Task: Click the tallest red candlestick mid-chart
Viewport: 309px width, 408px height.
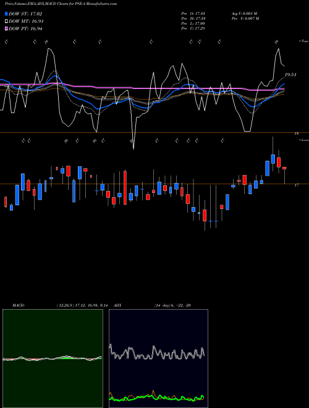Action: coord(125,187)
